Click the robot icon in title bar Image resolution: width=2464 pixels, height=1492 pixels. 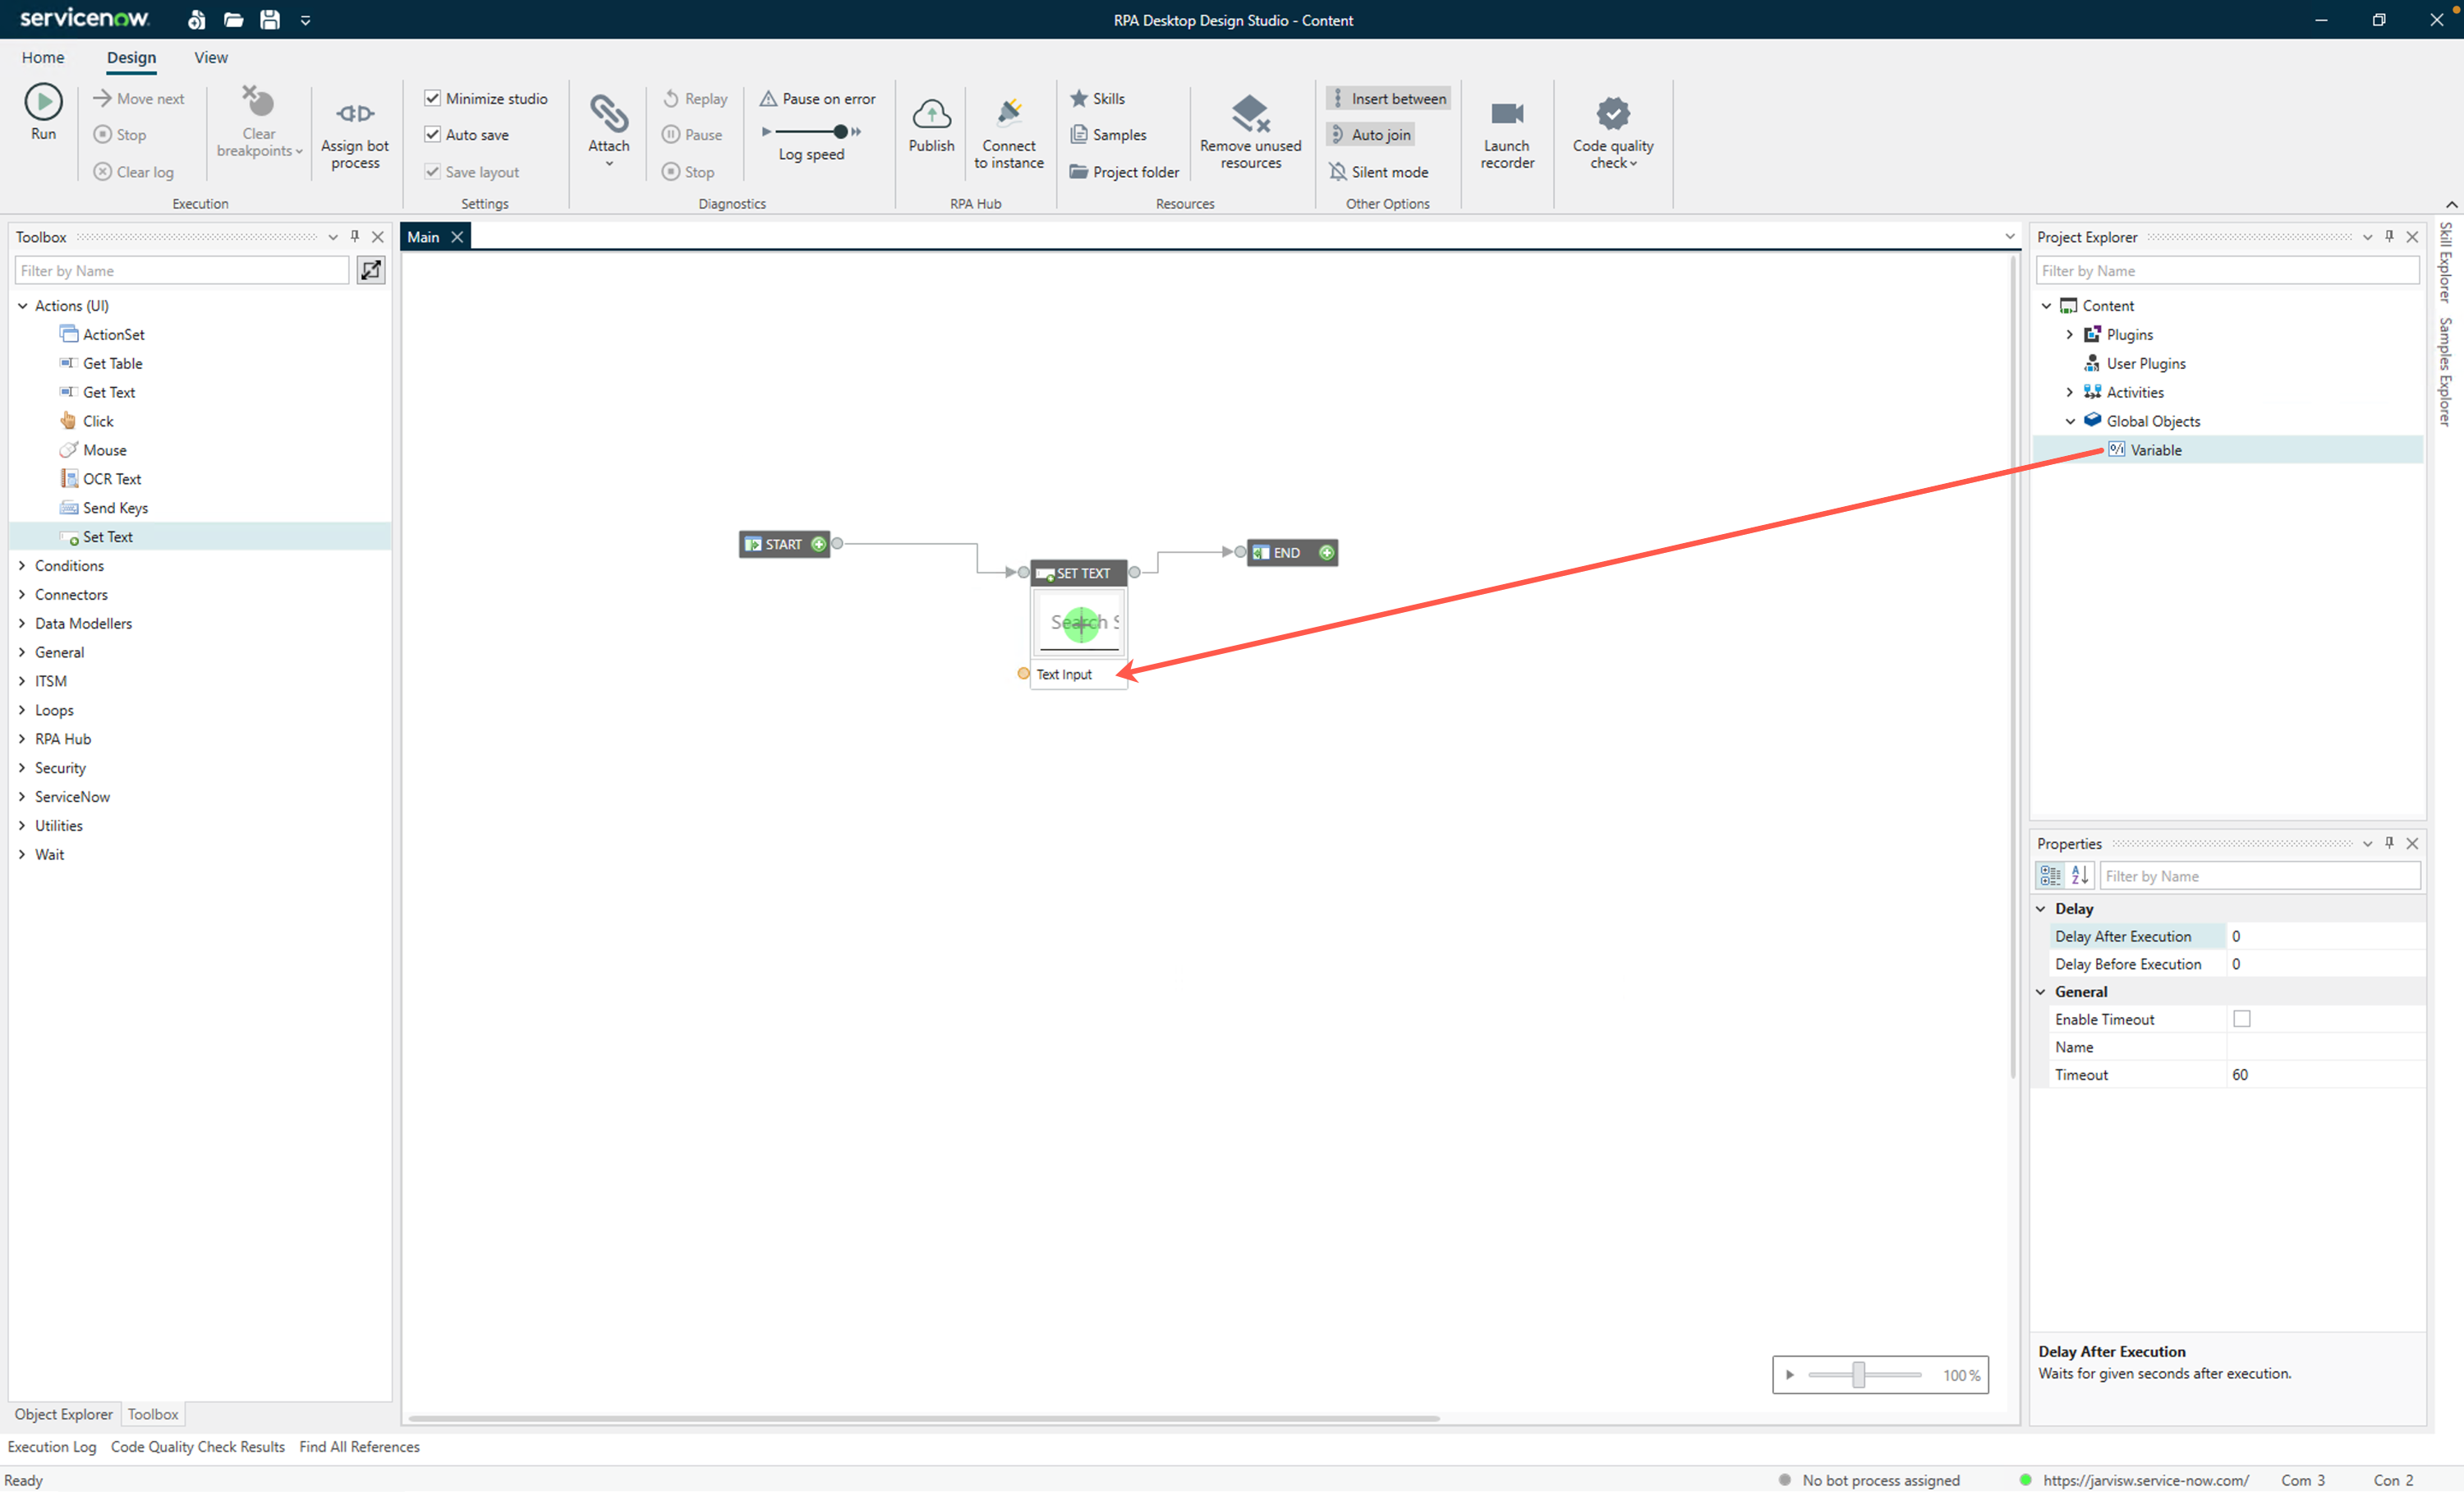coord(196,20)
